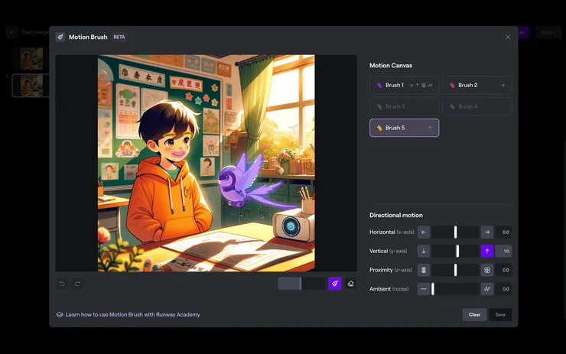Select the Brush 1 motion brush

click(x=404, y=85)
